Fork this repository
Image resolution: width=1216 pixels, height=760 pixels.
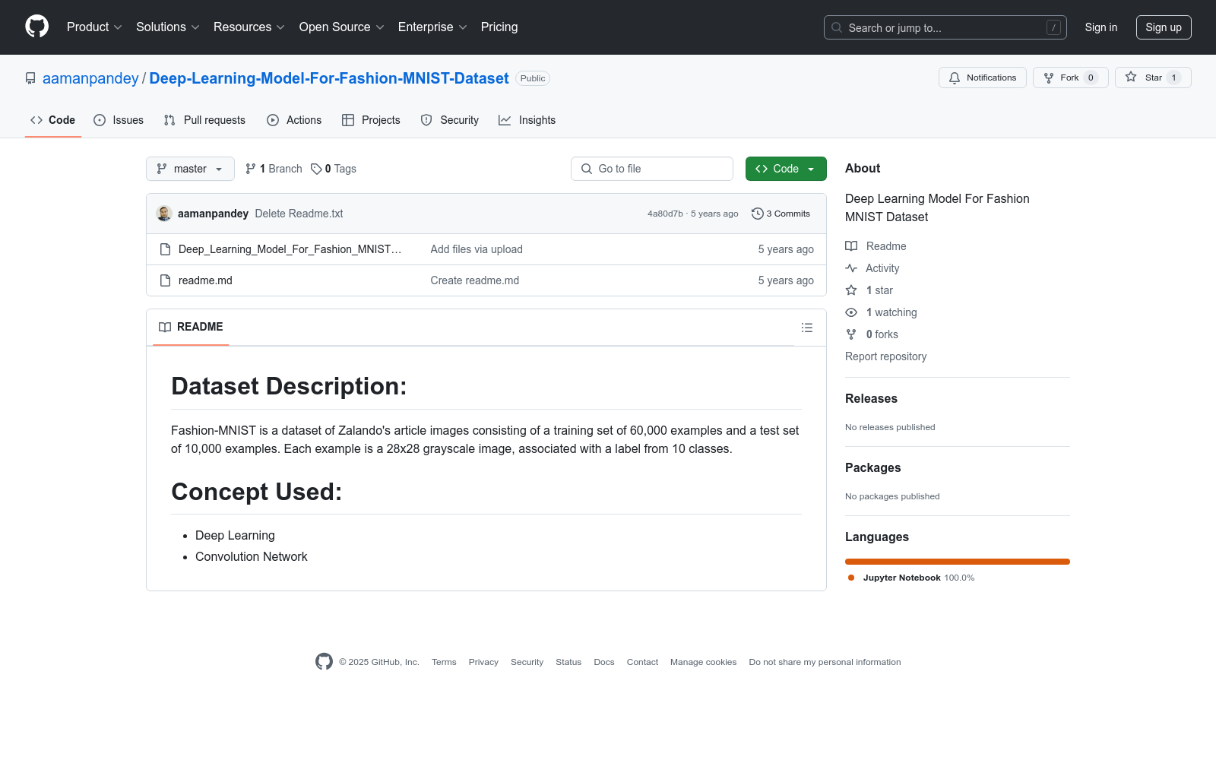click(1071, 78)
